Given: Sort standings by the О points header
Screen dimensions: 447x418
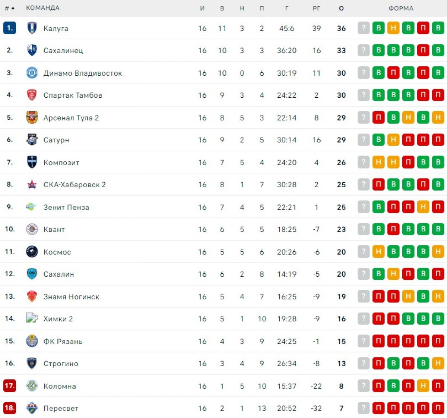Looking at the screenshot, I should 341,8.
